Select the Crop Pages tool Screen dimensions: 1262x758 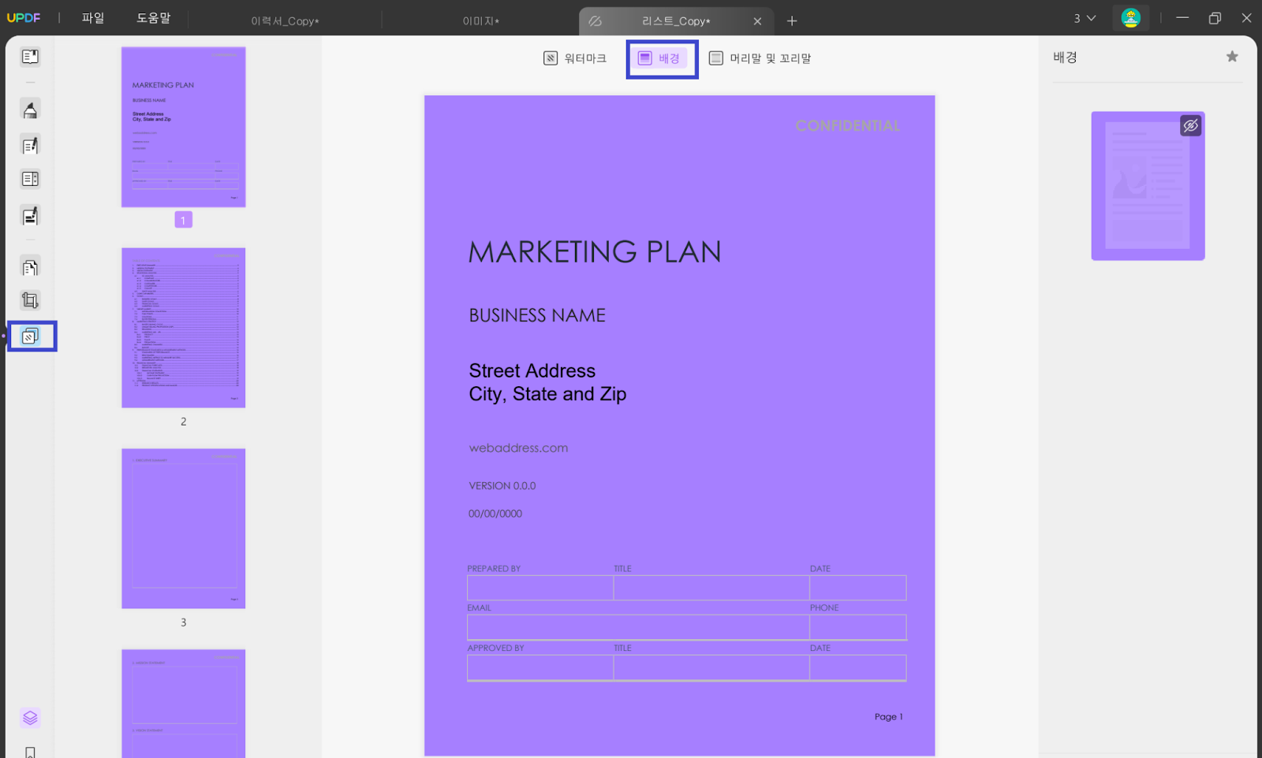[30, 300]
